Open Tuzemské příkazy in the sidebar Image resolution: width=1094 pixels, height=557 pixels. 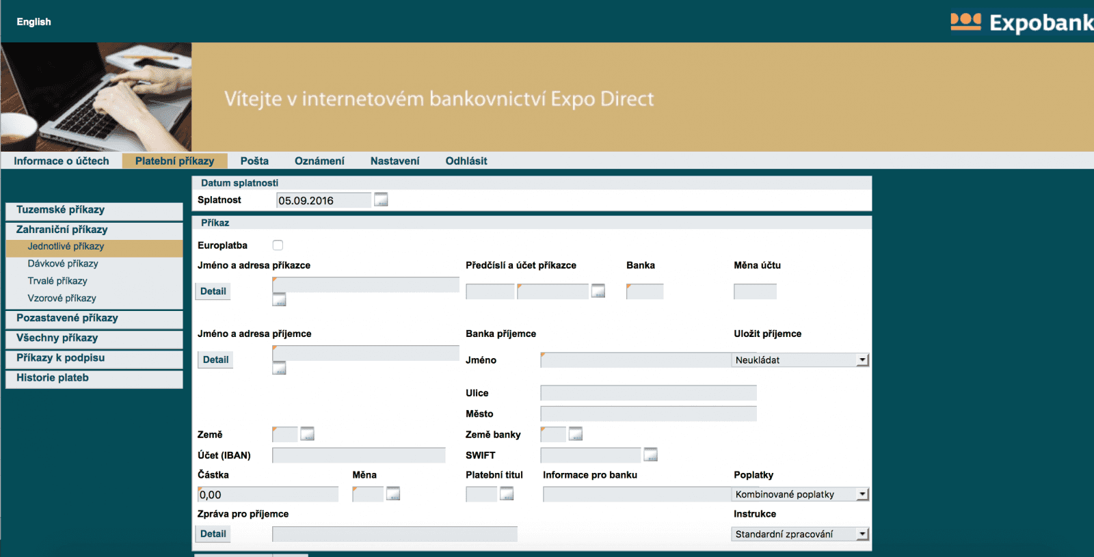[x=94, y=210]
